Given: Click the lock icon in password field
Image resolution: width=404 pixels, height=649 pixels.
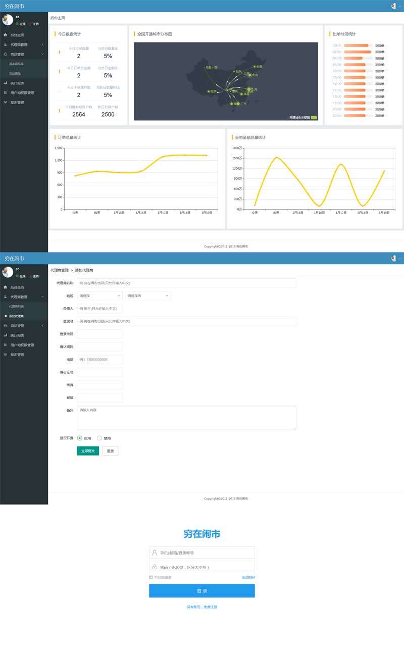Looking at the screenshot, I should tap(155, 567).
